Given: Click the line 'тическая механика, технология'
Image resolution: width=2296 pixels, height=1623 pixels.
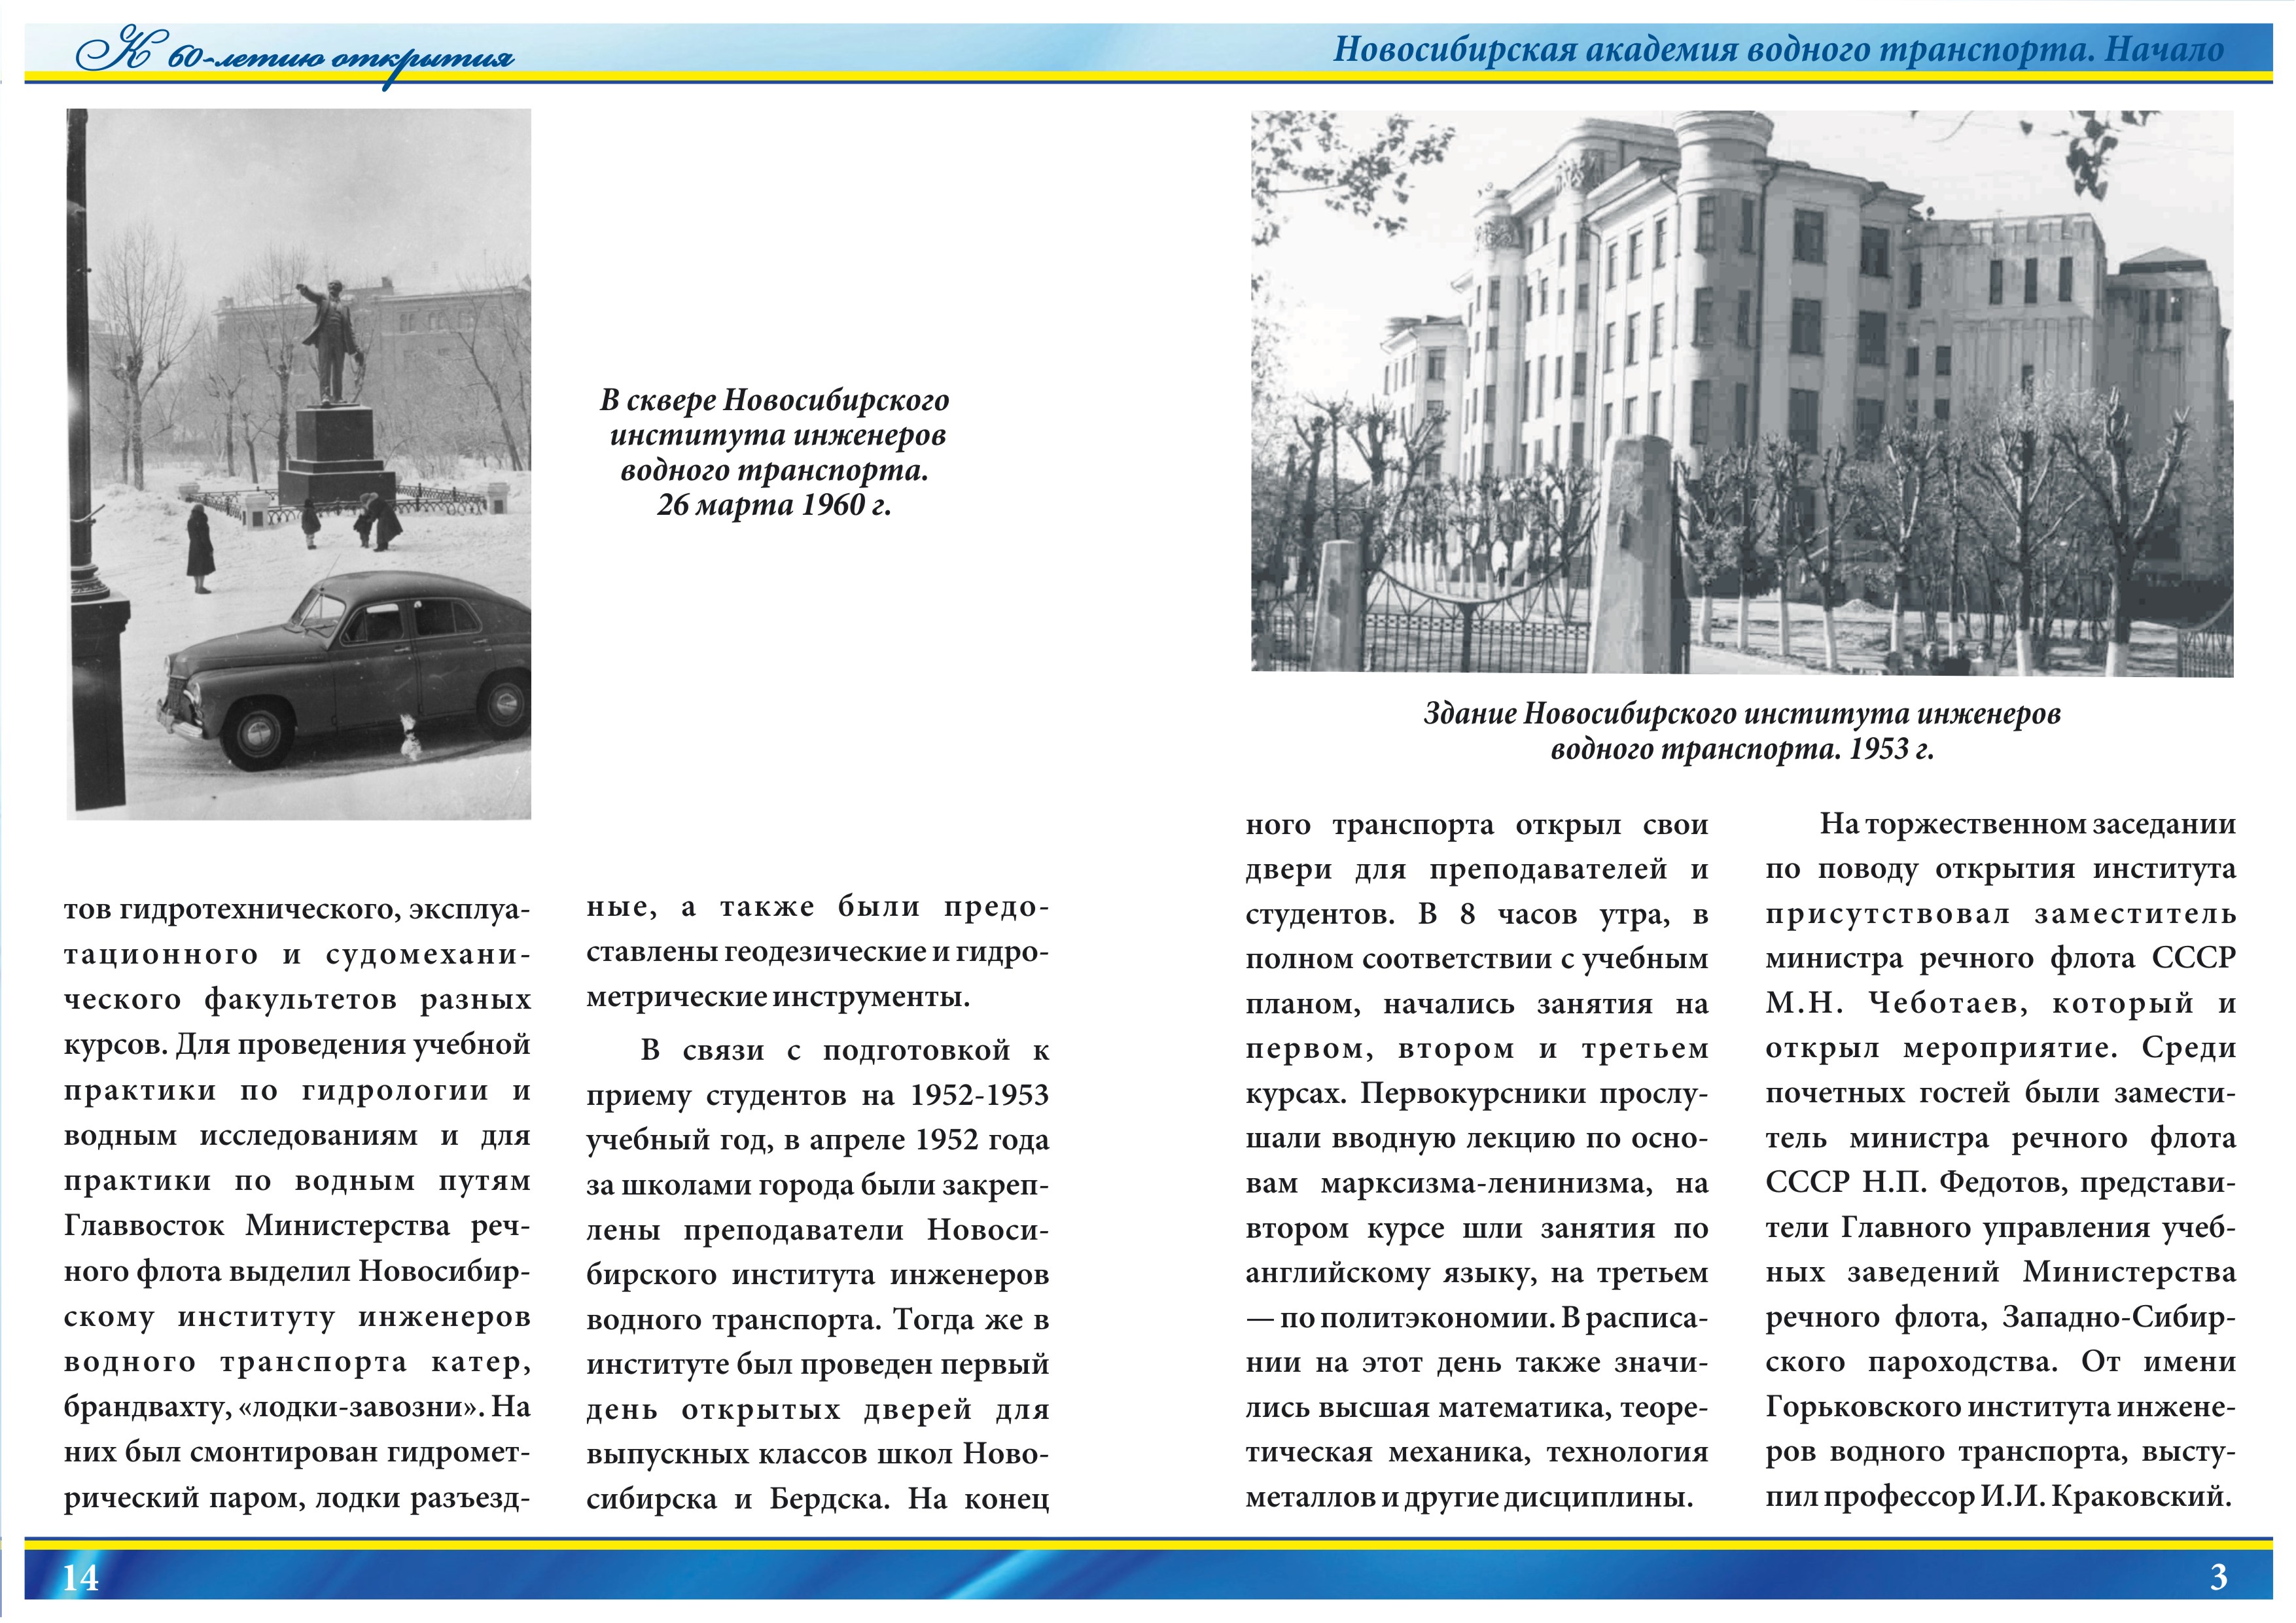Looking at the screenshot, I should [x=1477, y=1452].
